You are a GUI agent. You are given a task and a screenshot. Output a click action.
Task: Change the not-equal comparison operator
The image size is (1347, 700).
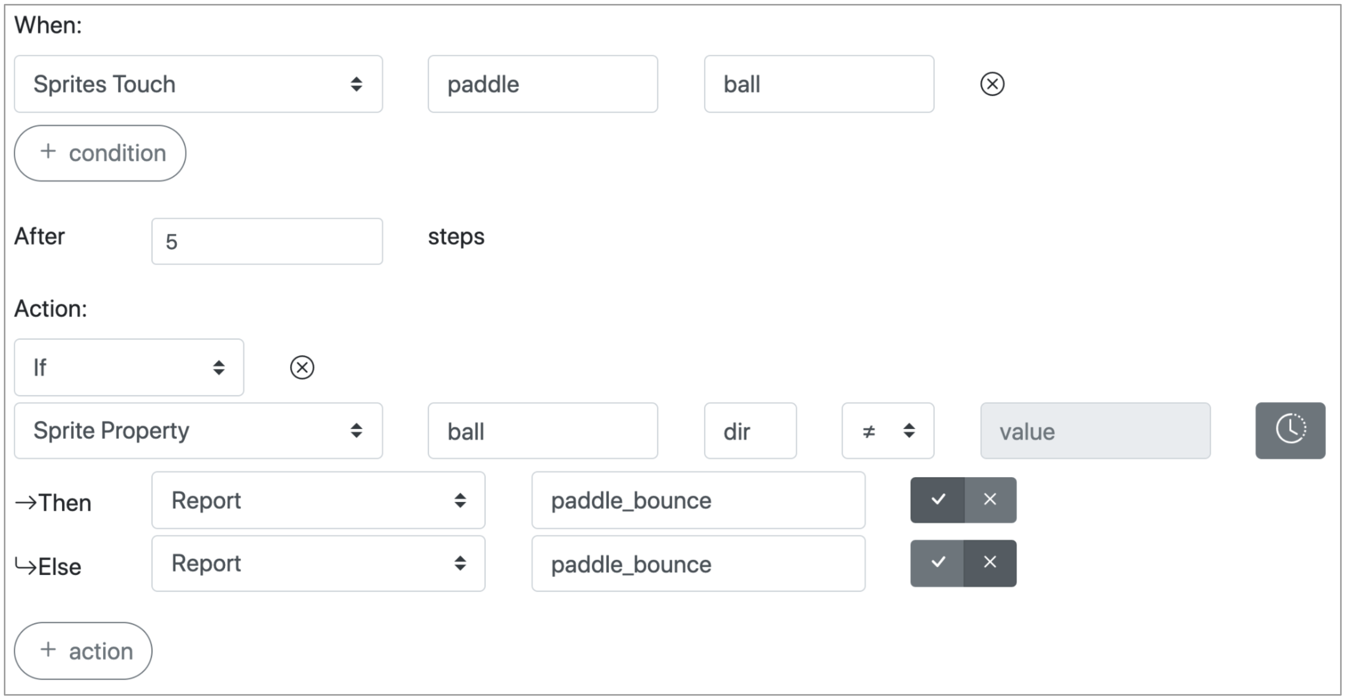coord(887,431)
